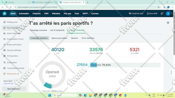View site information icon in address bar
This screenshot has height=98, width=175.
coord(16,7)
